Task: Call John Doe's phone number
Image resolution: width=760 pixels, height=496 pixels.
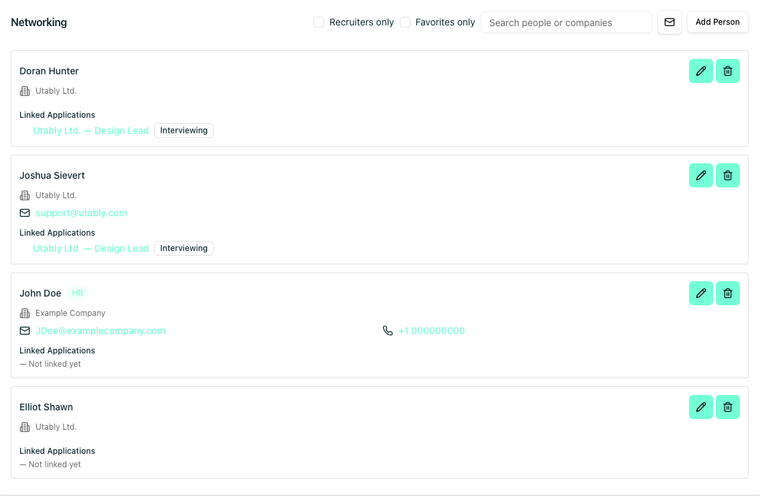Action: [431, 331]
